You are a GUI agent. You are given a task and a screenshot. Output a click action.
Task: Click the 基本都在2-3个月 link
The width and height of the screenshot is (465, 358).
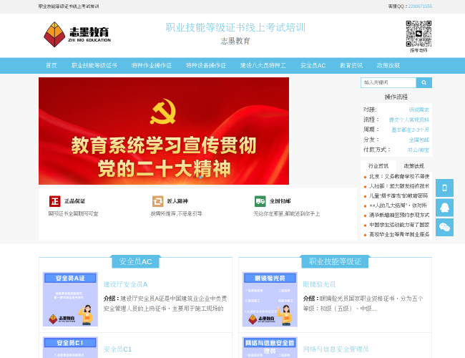410,130
